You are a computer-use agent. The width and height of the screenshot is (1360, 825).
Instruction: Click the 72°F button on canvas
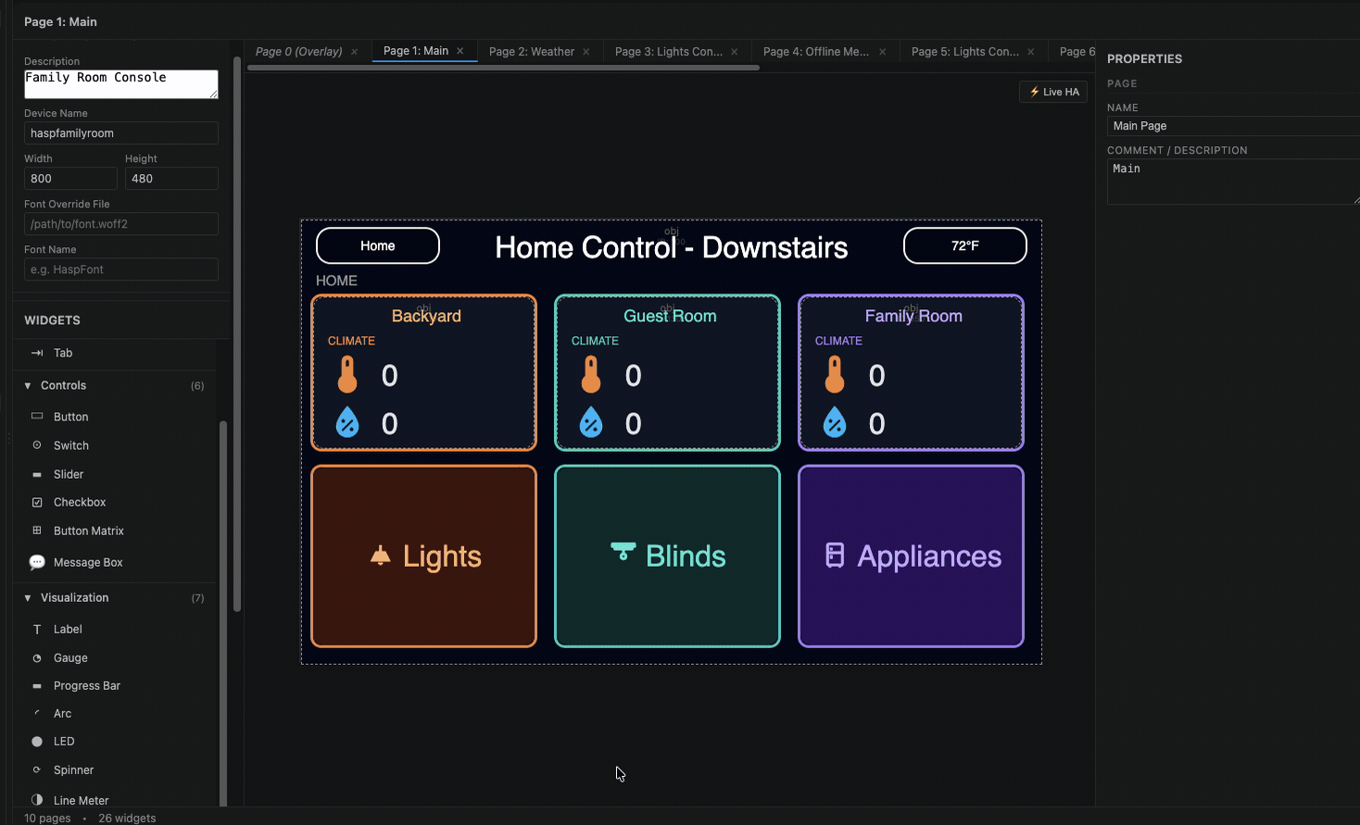pos(965,245)
